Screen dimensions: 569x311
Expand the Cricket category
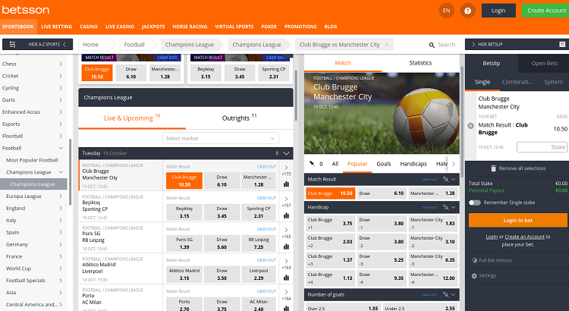pos(61,76)
